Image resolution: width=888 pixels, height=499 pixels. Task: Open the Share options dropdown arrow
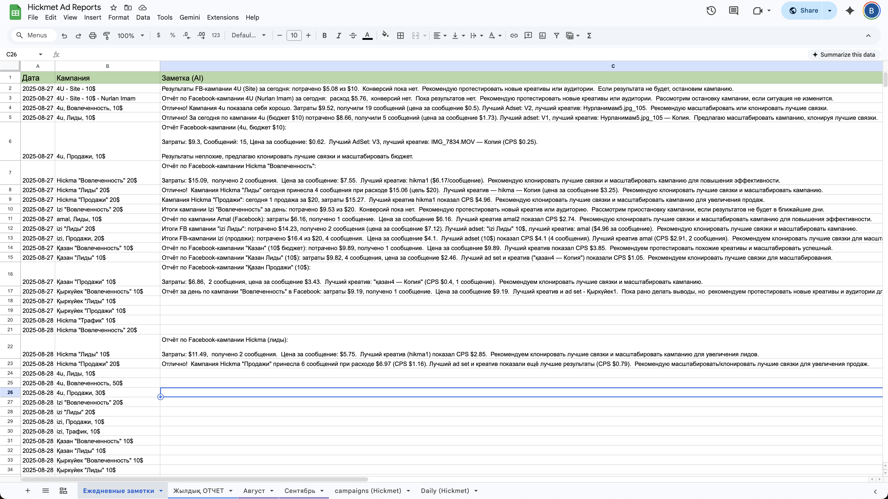[829, 11]
